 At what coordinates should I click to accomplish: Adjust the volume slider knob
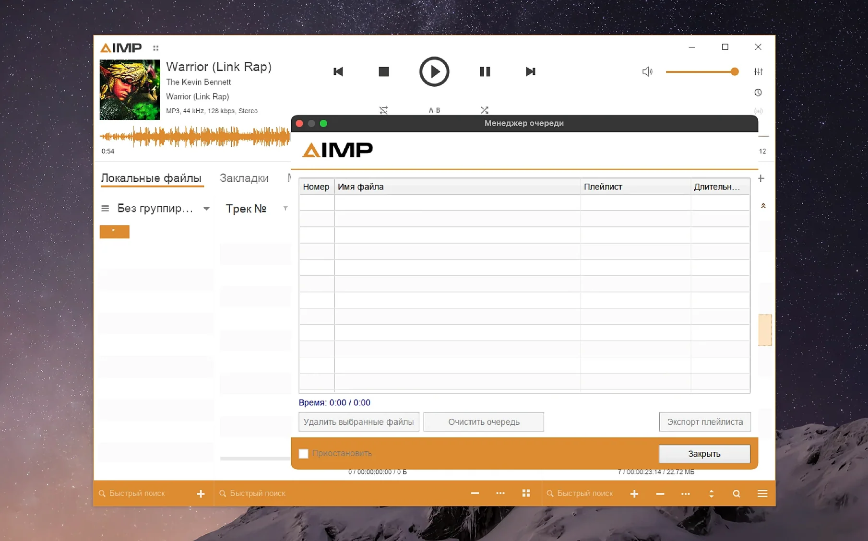click(x=735, y=72)
